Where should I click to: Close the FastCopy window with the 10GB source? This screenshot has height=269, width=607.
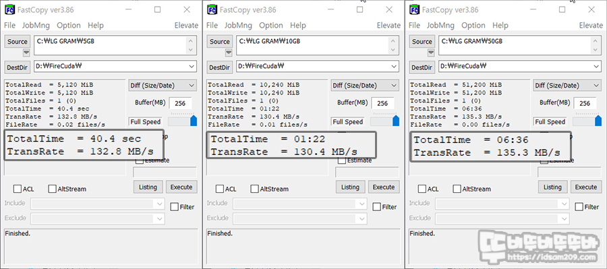tap(389, 9)
